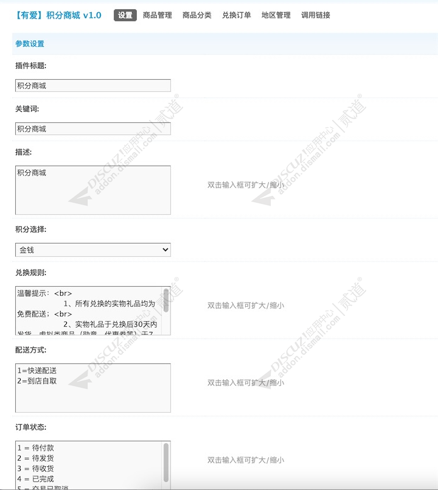
Task: Open the 兑换订单 tab
Action: tap(237, 15)
